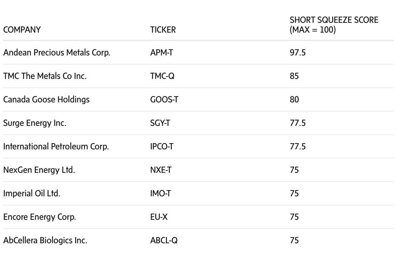Viewport: 397px width, 255px height.
Task: Open Canada Goose Holdings row
Action: (x=46, y=99)
